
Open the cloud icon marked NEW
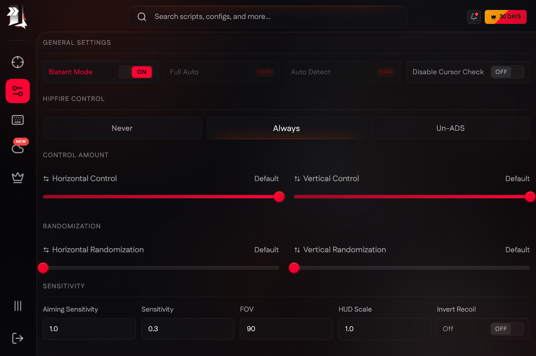coord(18,149)
